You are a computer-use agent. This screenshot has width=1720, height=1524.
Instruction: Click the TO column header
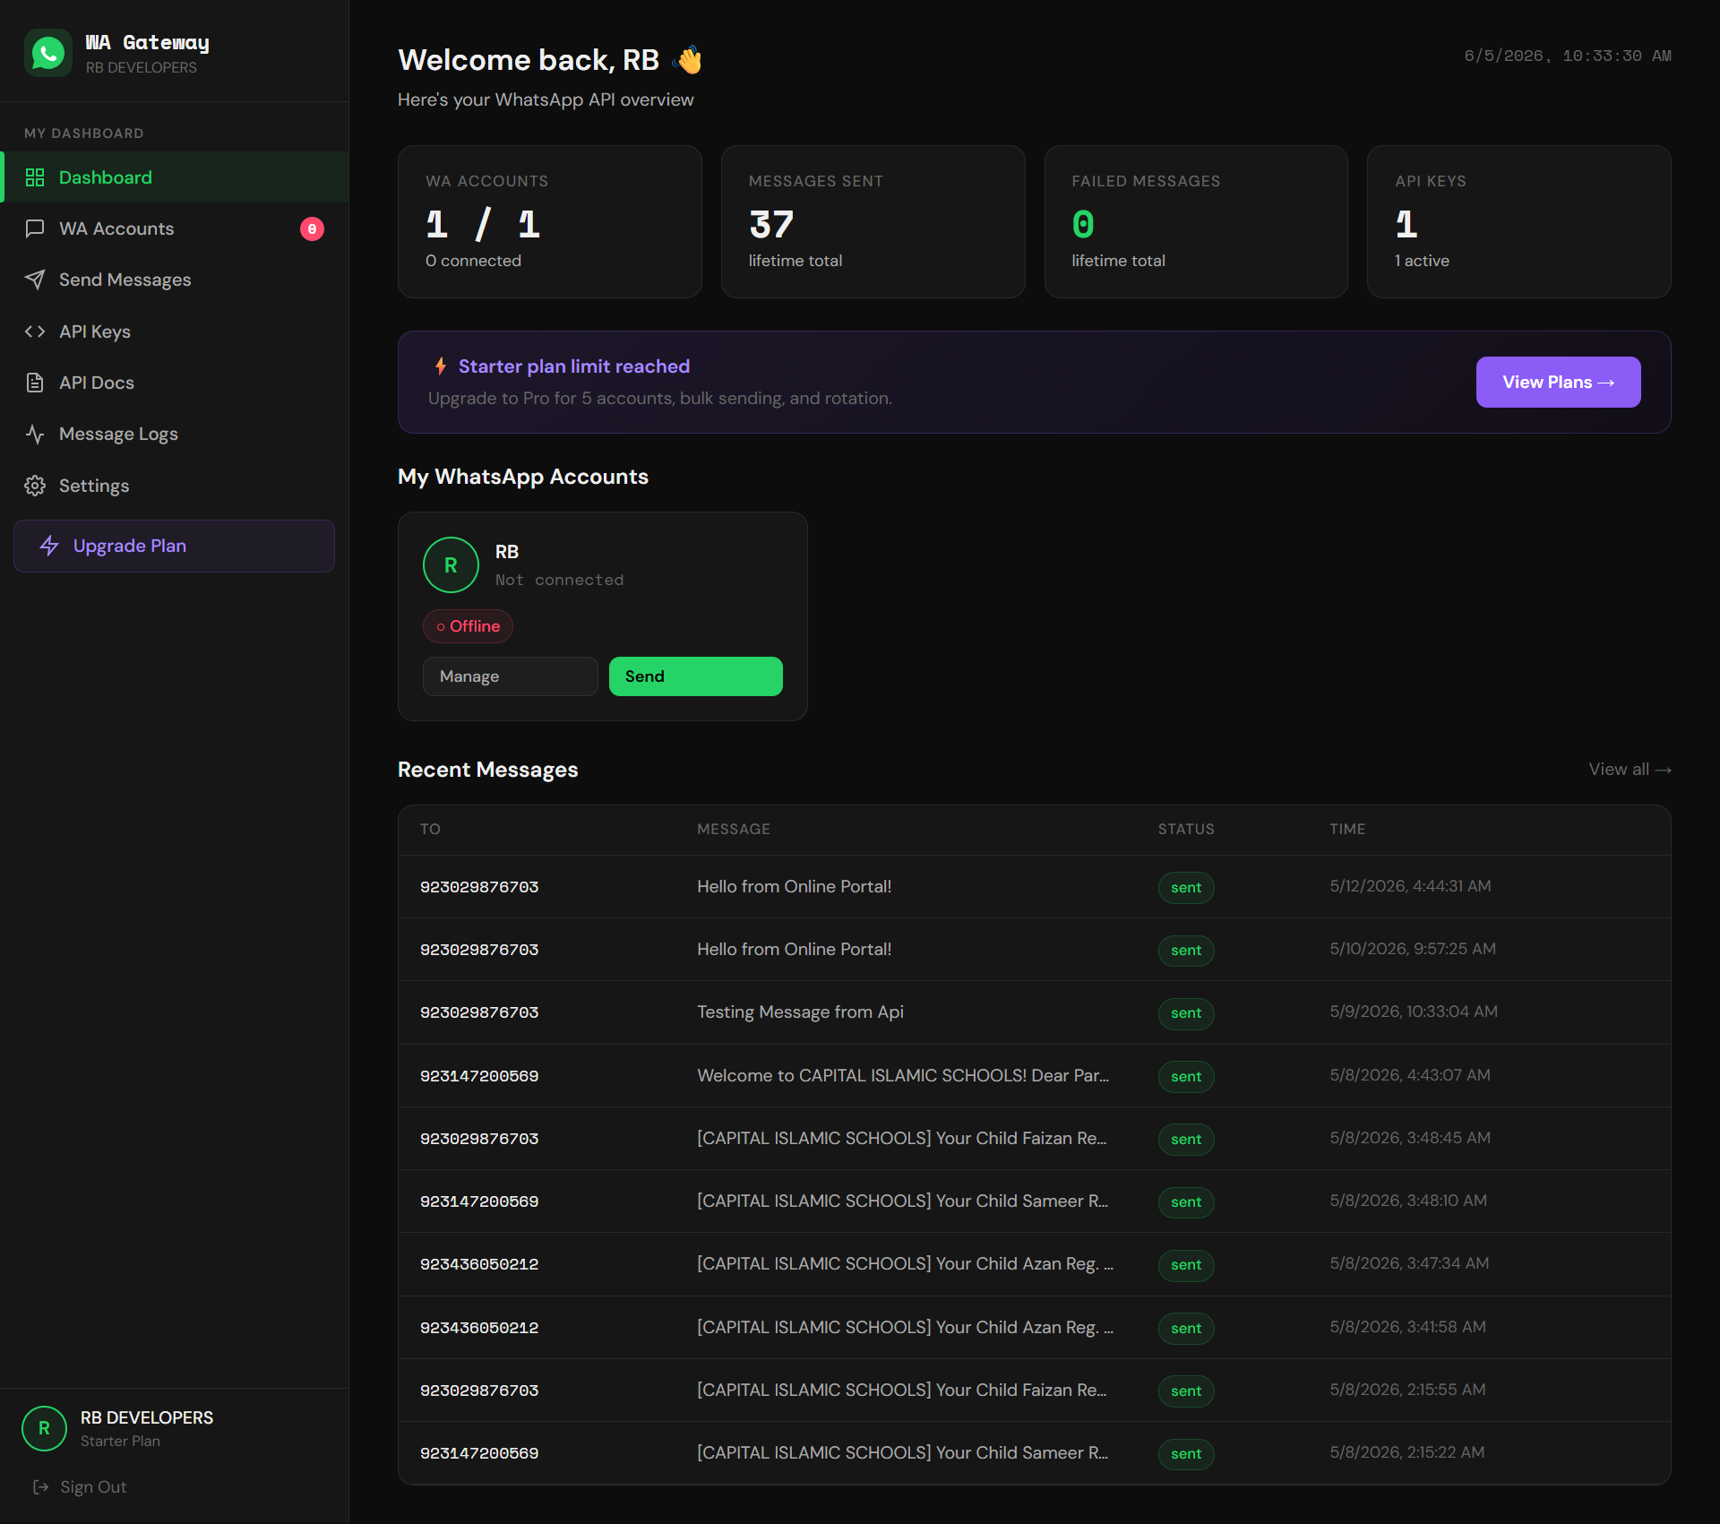[x=430, y=829]
